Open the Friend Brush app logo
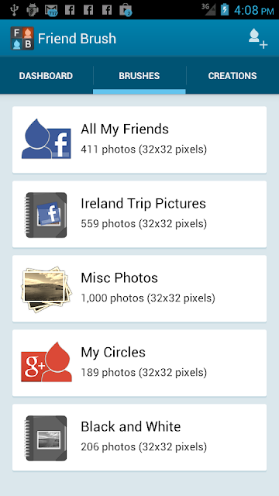Image resolution: width=279 pixels, height=496 pixels. tap(22, 38)
